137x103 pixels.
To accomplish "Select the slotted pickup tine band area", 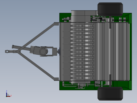I will coord(82,51).
